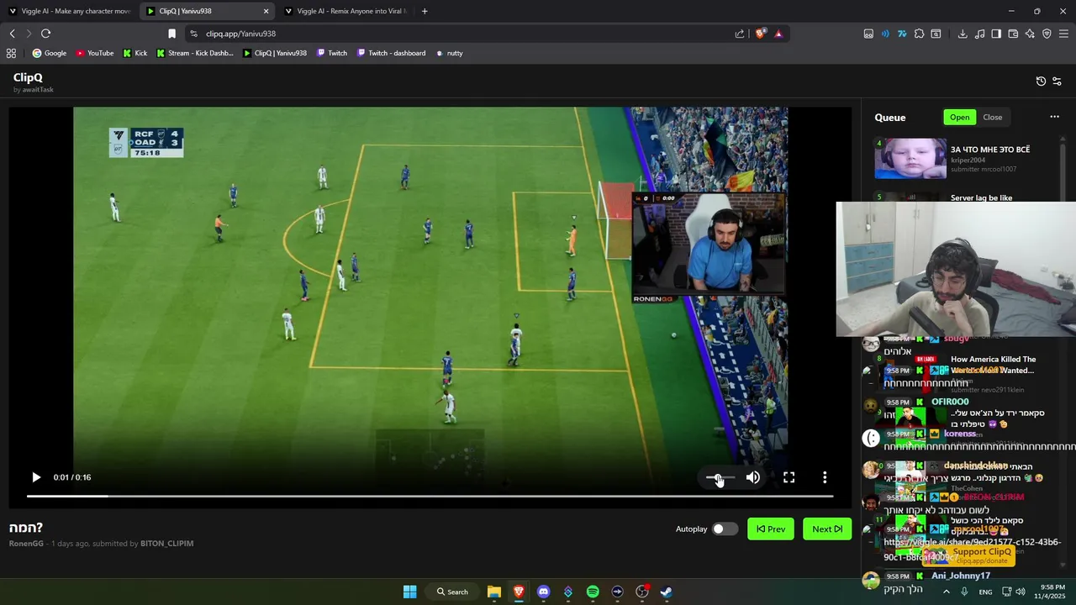Toggle the Autoplay switch
The image size is (1076, 605).
coord(725,529)
